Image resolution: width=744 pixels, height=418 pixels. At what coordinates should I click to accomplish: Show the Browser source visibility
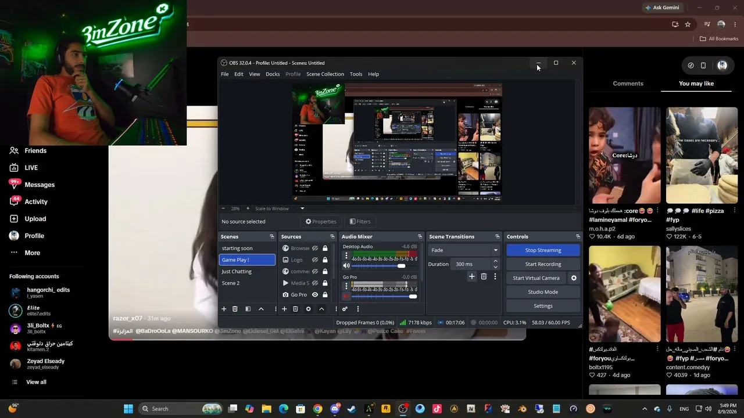315,248
